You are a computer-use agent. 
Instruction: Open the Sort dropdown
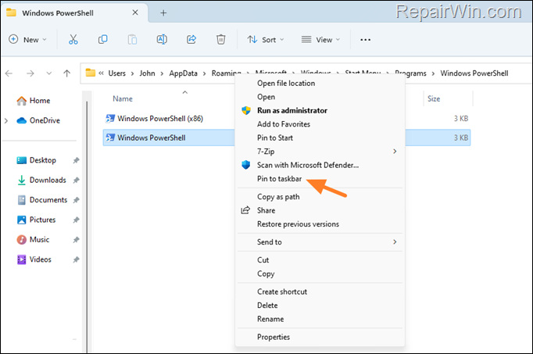point(266,40)
